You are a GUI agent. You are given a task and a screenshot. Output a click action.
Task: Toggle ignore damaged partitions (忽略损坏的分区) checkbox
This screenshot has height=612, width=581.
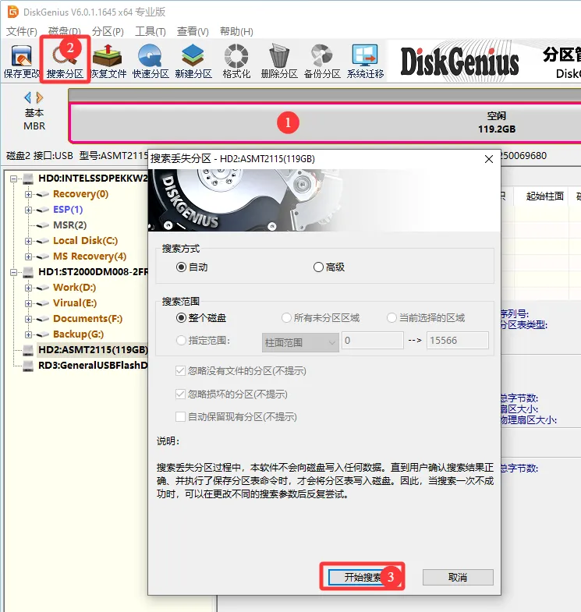[180, 394]
